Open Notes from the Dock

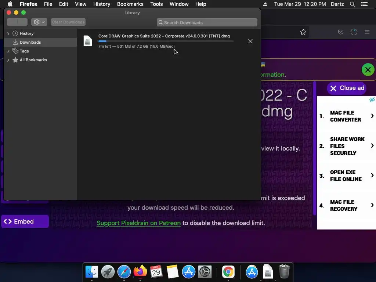173,272
